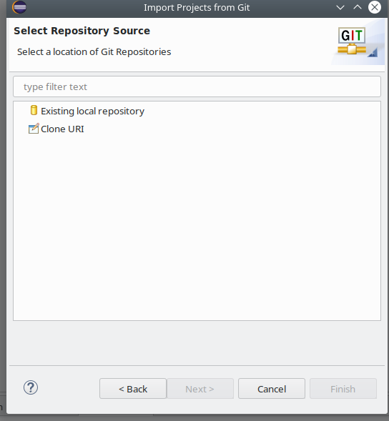Cancel the Git import wizard

272,389
